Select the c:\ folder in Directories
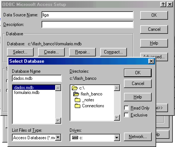 [x=78, y=88]
